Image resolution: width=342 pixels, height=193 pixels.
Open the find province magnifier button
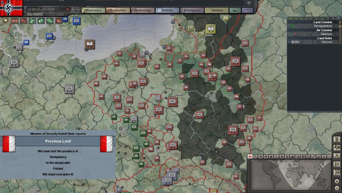point(337,172)
